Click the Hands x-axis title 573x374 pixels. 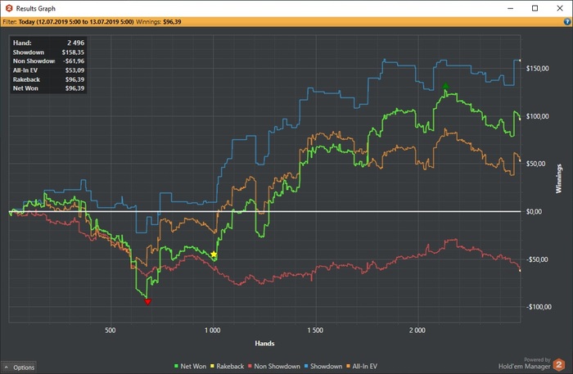coord(264,344)
